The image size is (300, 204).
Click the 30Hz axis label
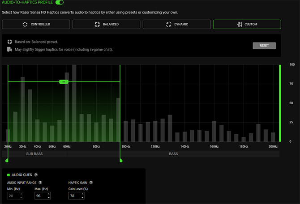22,146
